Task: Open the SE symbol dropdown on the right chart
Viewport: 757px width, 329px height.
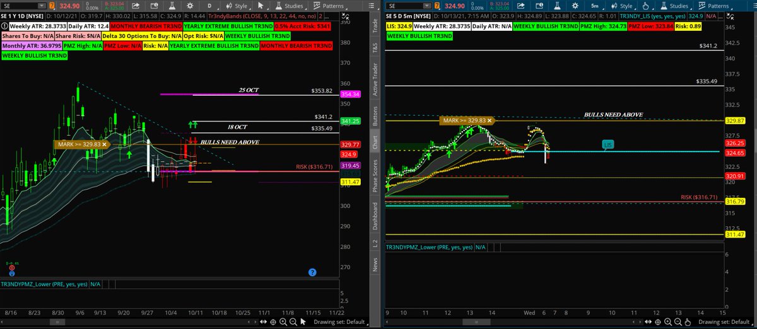Action: [x=427, y=6]
